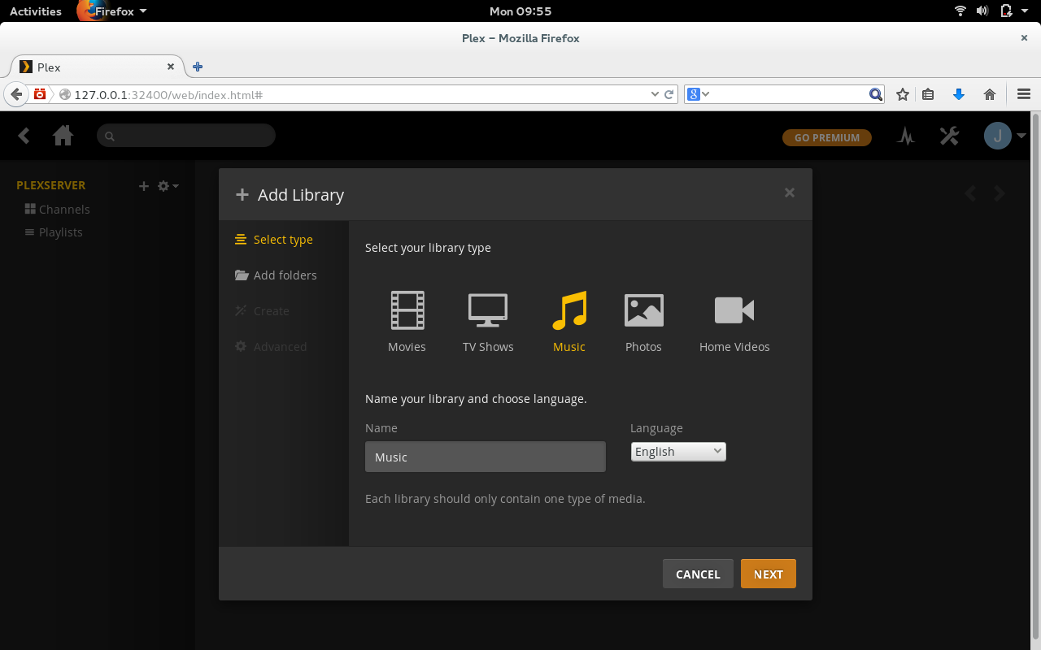1041x650 pixels.
Task: Click Firefox browser back button
Action: coord(15,94)
